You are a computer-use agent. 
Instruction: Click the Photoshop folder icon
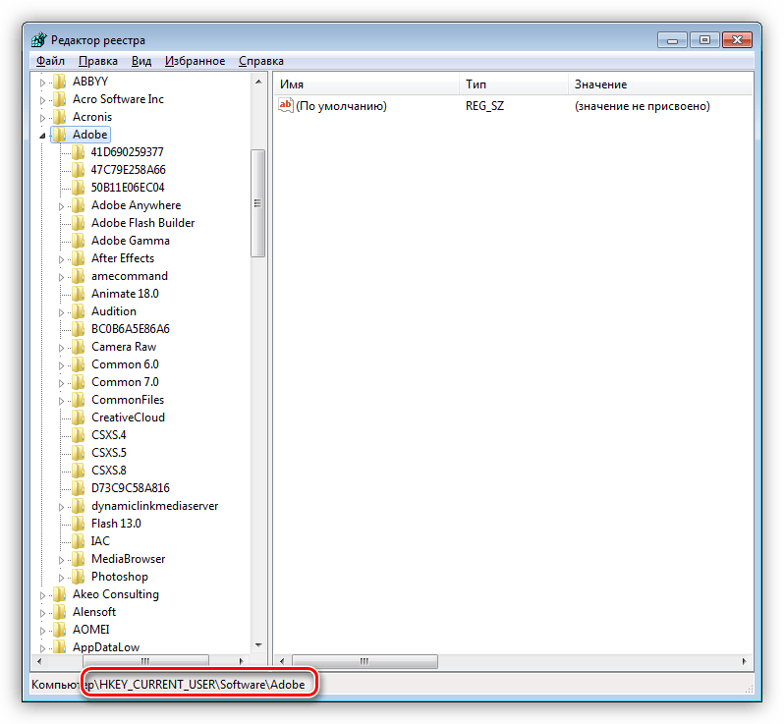78,577
